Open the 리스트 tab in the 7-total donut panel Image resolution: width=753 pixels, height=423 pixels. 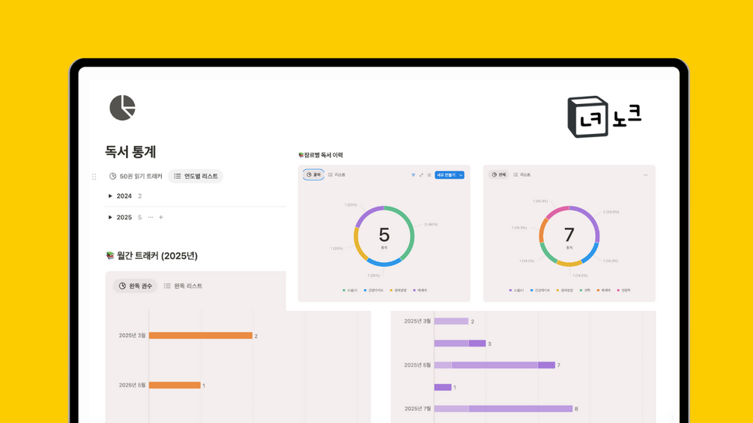[522, 175]
